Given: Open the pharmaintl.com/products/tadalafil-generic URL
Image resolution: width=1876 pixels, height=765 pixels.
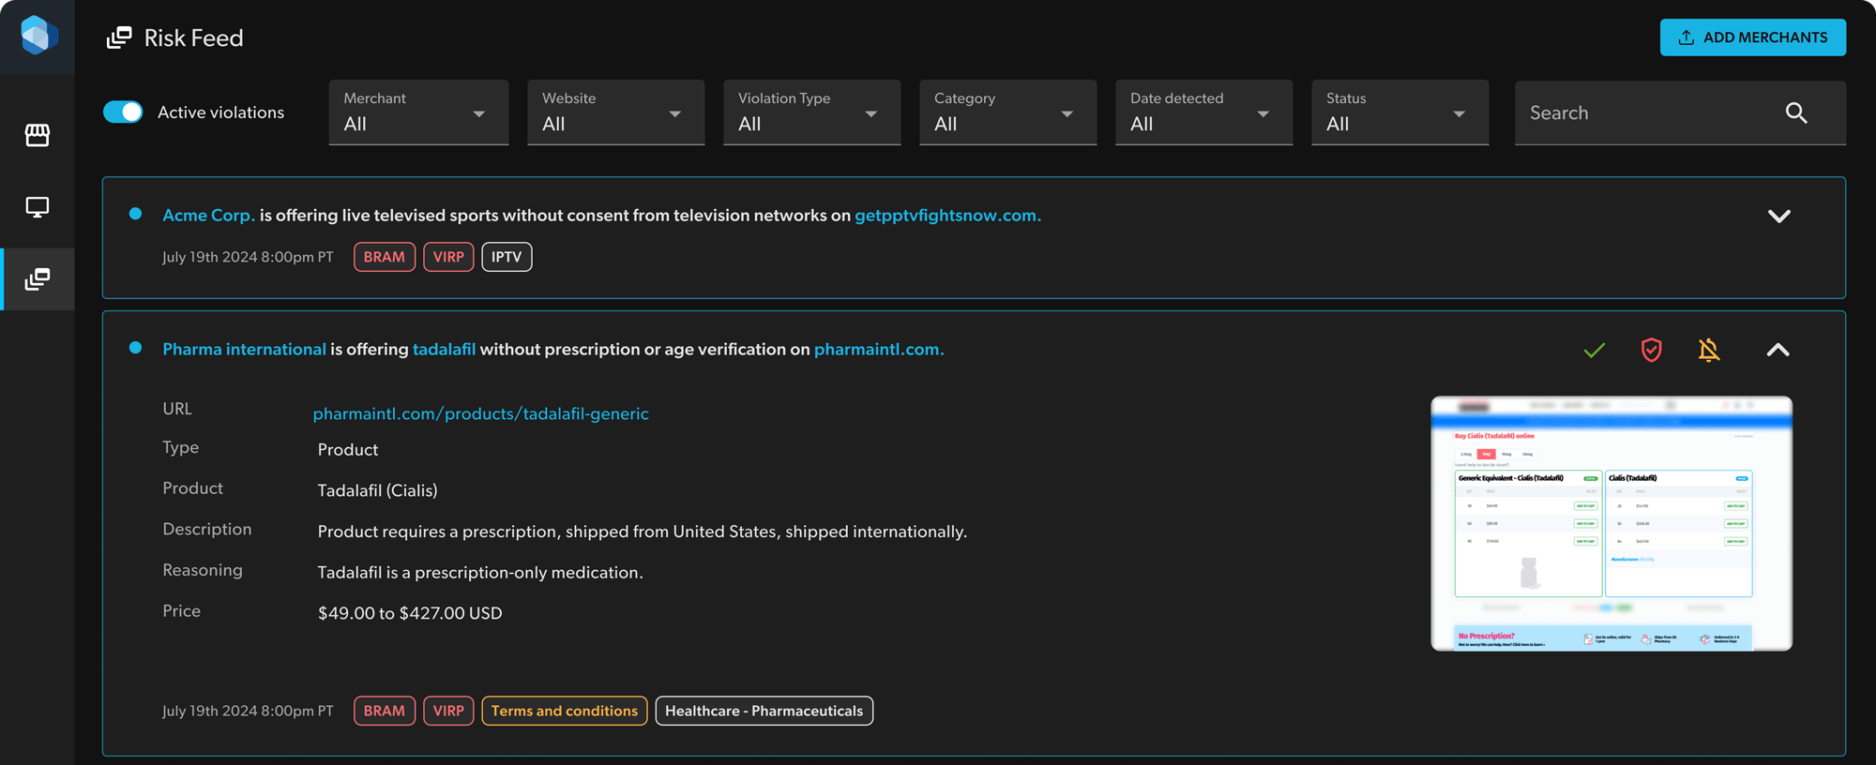Looking at the screenshot, I should 480,413.
